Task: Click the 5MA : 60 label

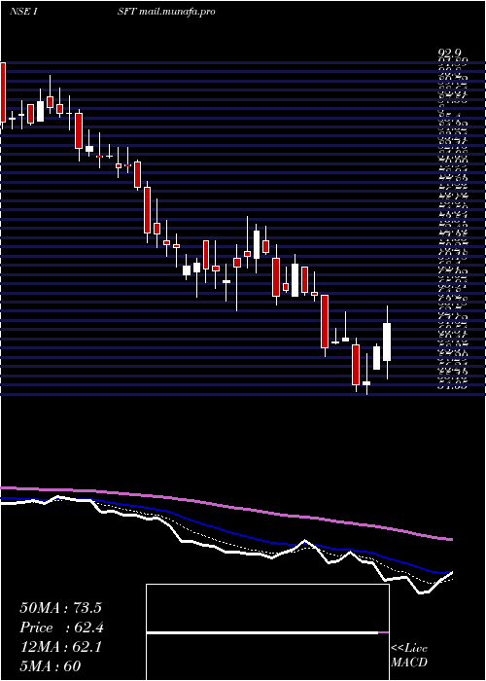Action: point(51,666)
